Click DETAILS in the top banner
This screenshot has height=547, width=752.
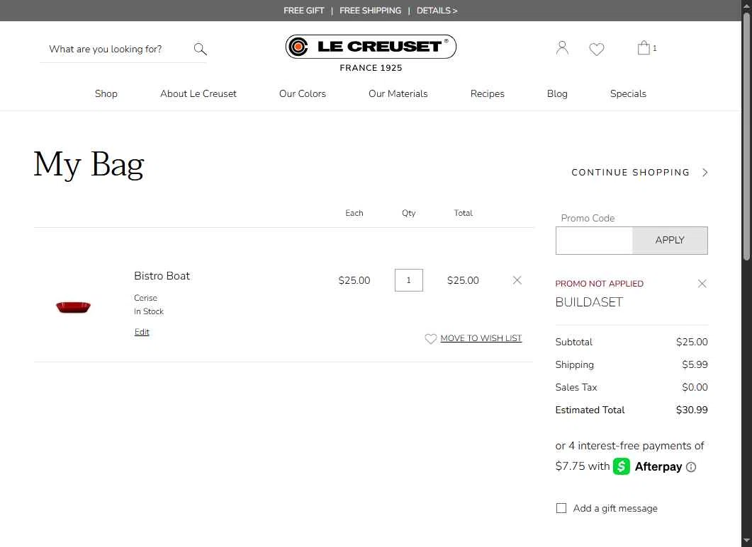[x=437, y=11]
